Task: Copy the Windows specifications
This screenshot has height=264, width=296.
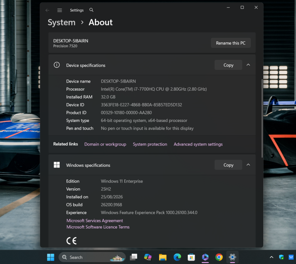Action: [229, 165]
